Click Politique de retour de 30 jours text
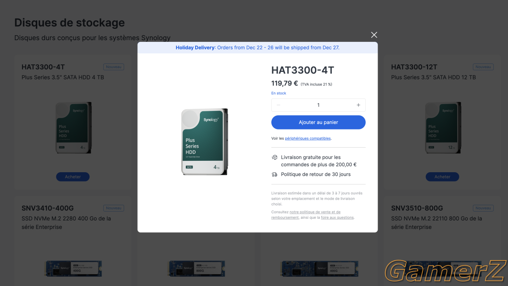508x286 pixels. pyautogui.click(x=316, y=174)
